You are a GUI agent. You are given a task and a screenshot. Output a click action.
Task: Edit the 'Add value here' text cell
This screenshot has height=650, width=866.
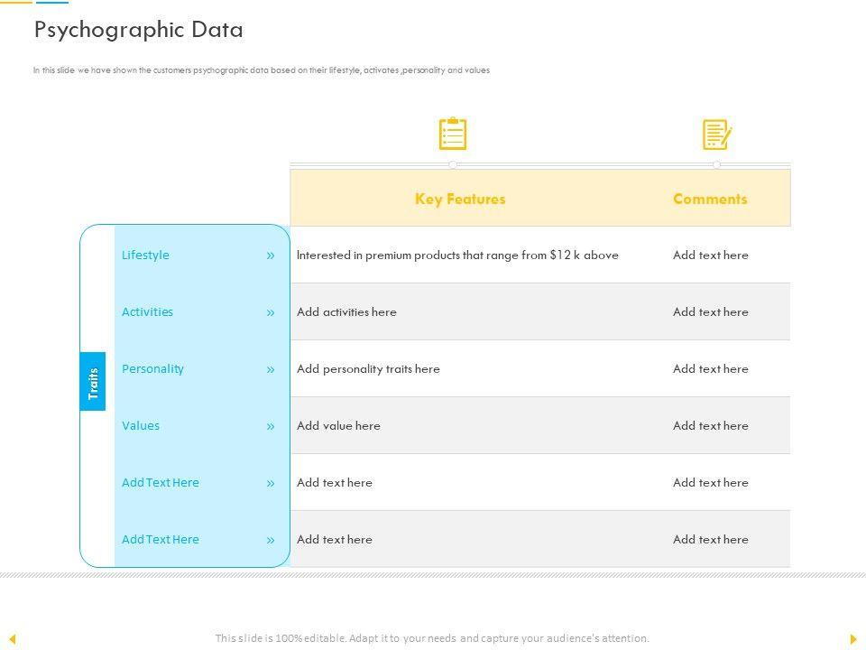pos(338,426)
